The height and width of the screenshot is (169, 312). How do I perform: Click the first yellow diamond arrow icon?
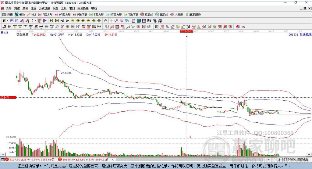73,21
